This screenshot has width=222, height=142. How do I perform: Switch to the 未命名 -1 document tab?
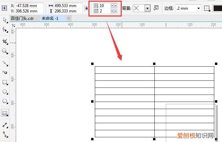pos(50,19)
